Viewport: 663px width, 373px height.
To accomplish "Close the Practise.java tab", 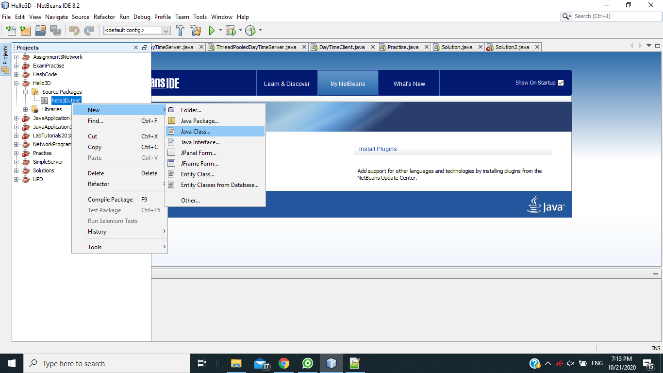I will [427, 47].
